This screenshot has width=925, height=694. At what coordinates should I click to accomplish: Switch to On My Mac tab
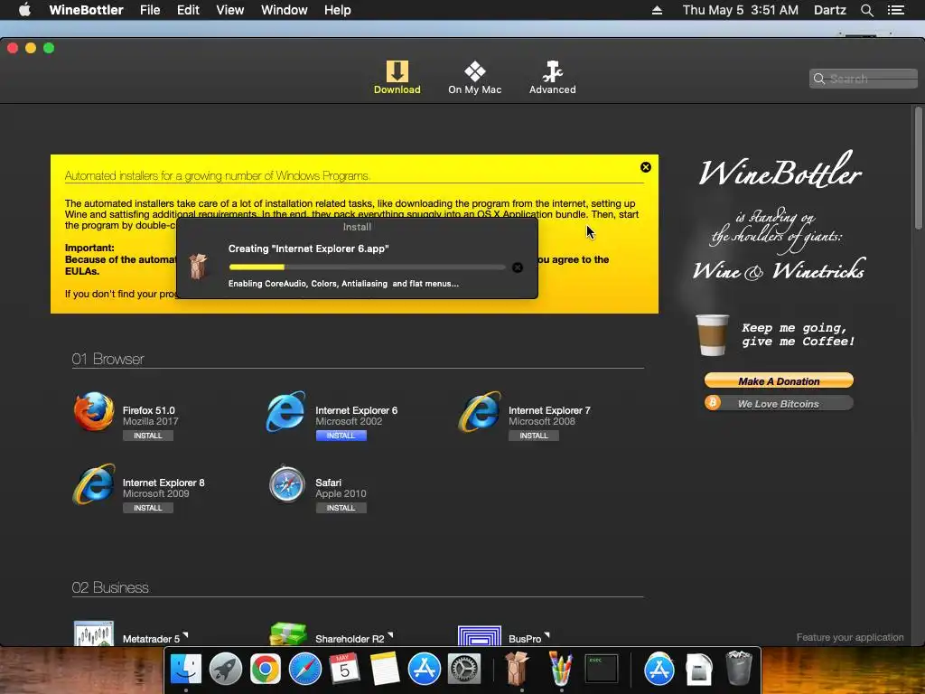coord(474,78)
